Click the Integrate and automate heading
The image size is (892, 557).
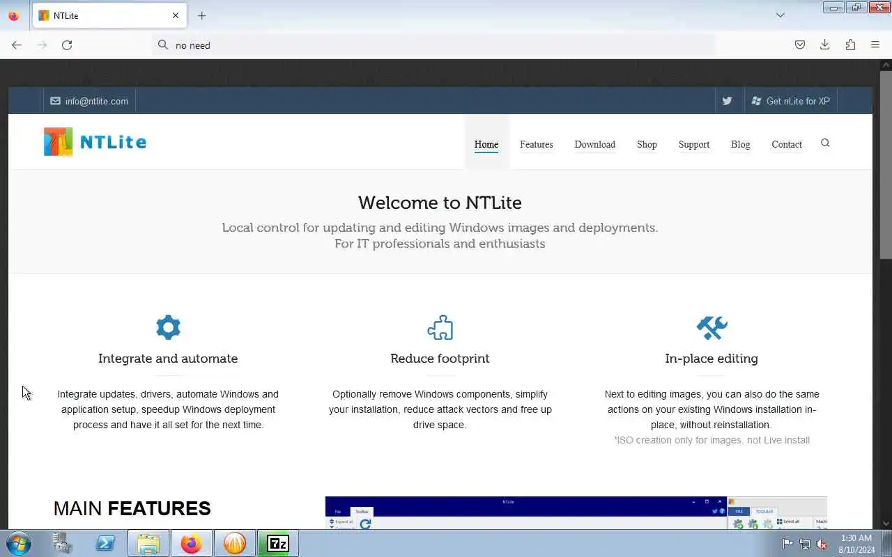[168, 359]
